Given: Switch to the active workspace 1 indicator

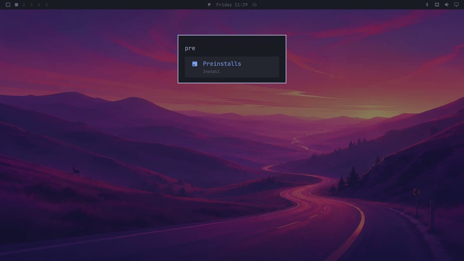Looking at the screenshot, I should coord(16,5).
